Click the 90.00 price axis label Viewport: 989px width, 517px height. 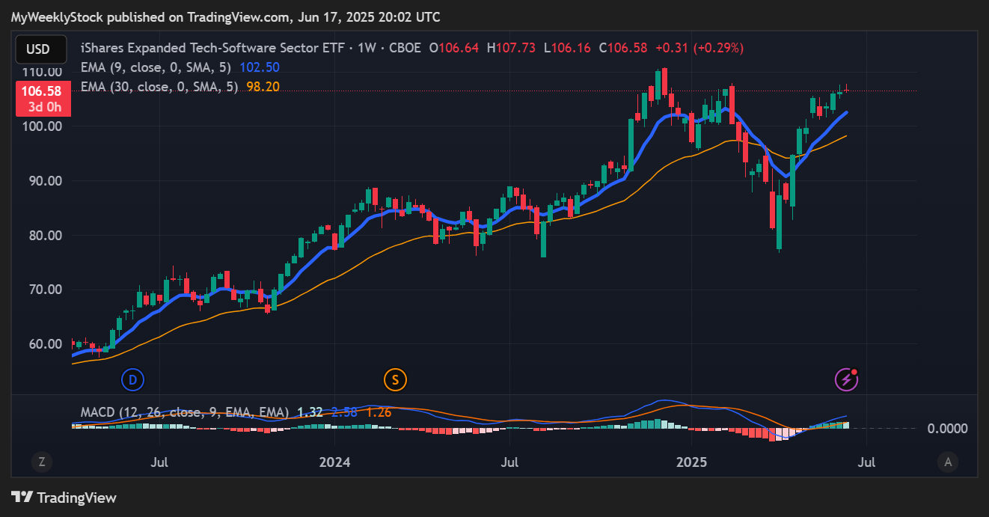(x=46, y=181)
